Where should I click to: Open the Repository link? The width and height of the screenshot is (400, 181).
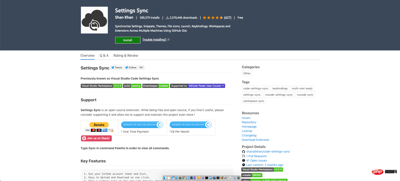tap(249, 122)
